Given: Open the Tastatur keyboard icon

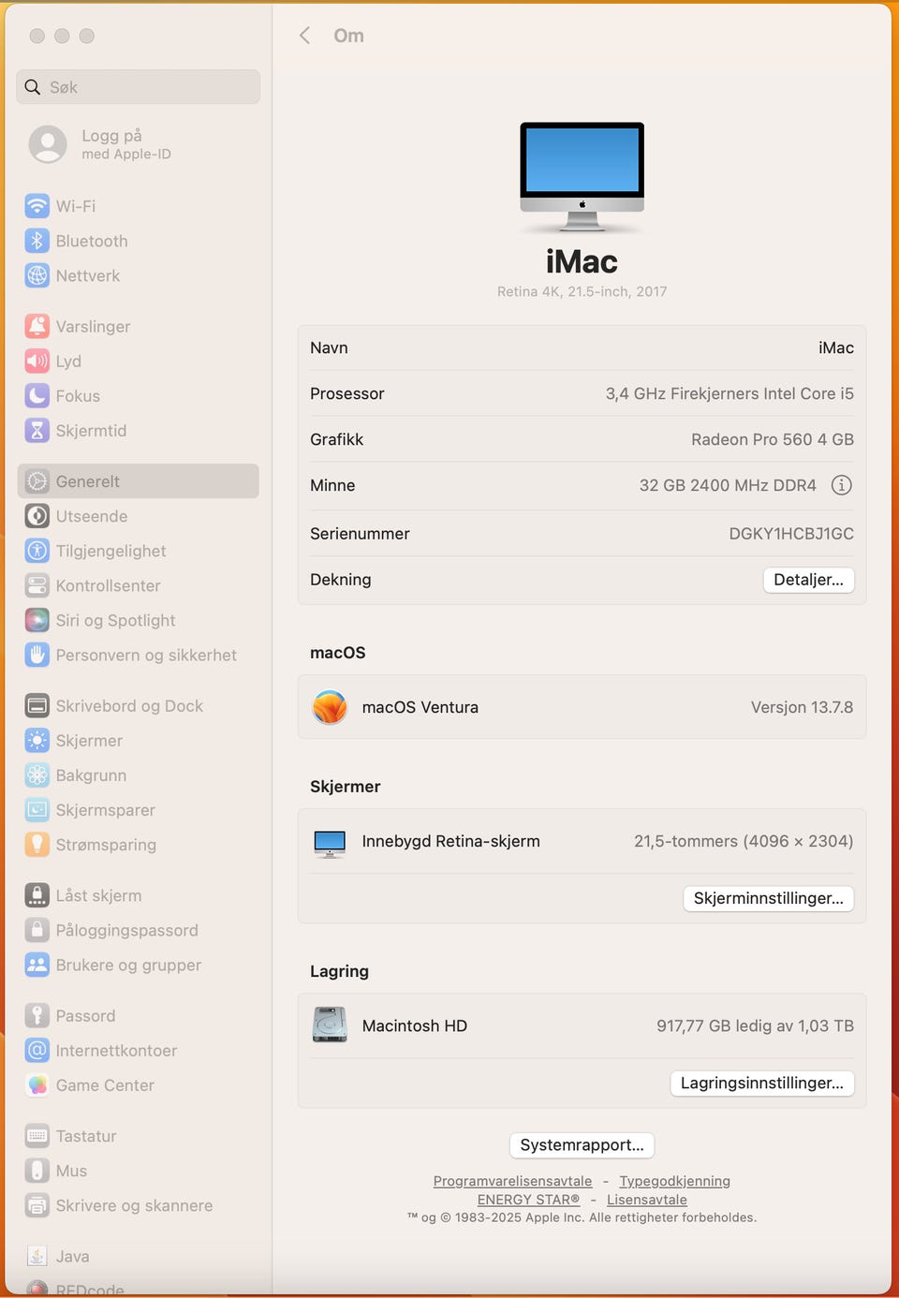Looking at the screenshot, I should click(37, 1136).
